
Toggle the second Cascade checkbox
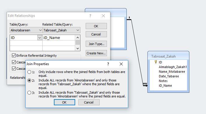(x=14, y=68)
